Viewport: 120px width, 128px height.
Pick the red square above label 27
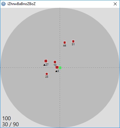coord(46,61)
